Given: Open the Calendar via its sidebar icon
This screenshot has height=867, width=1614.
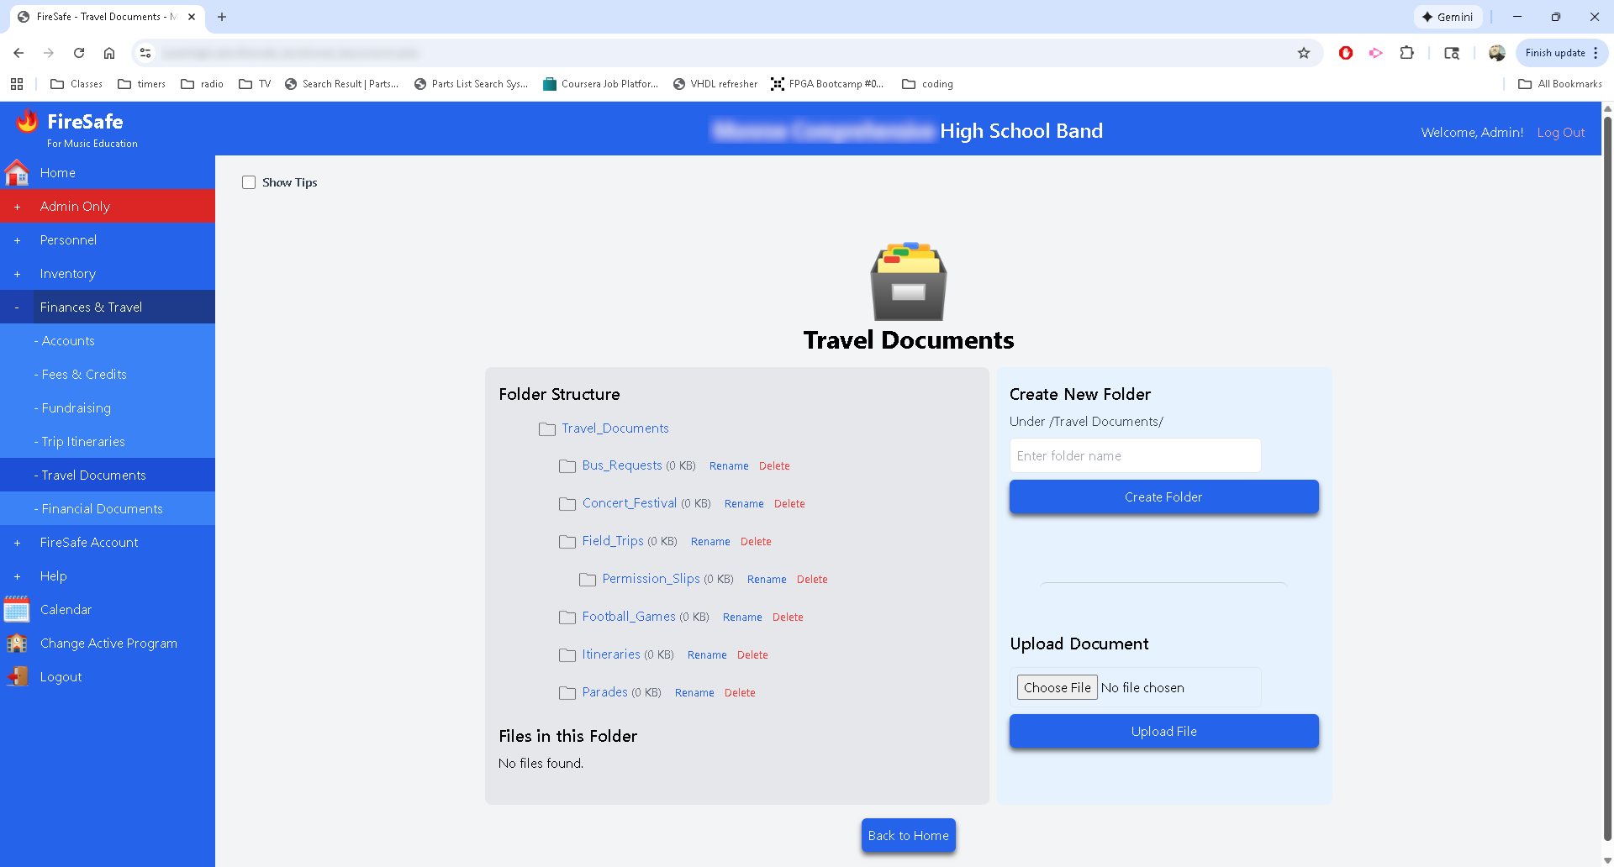Looking at the screenshot, I should 17,609.
